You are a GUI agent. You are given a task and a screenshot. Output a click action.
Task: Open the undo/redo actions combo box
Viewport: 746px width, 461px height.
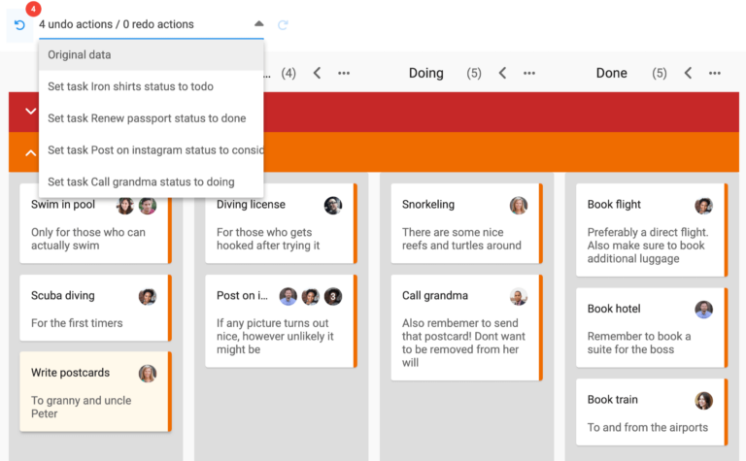151,24
